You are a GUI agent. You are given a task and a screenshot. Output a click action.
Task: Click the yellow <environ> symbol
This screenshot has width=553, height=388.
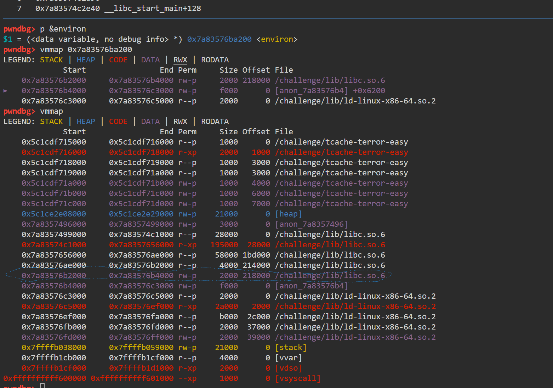(277, 39)
